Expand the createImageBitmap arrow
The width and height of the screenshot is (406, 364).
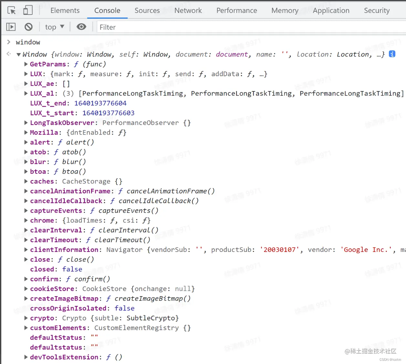click(x=26, y=298)
